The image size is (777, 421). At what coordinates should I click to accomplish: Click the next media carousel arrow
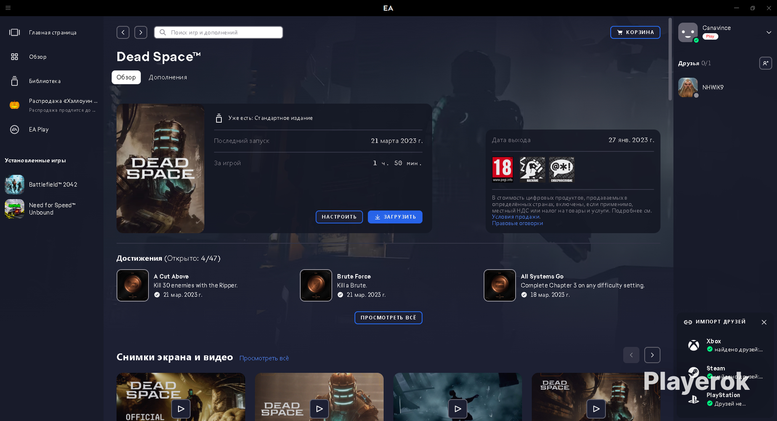click(652, 355)
